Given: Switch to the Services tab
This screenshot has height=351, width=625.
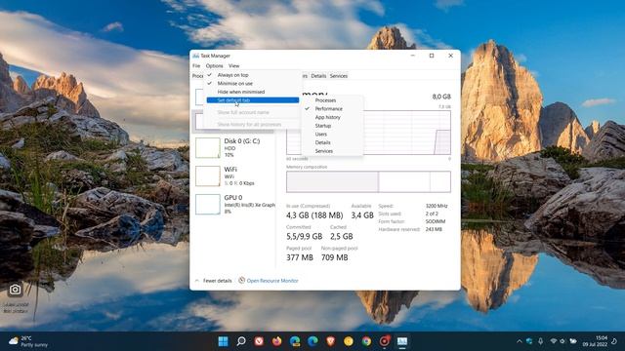Looking at the screenshot, I should [x=339, y=76].
